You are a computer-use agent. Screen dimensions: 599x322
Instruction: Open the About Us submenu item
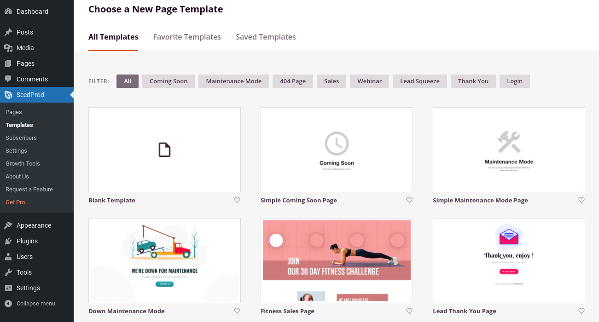pyautogui.click(x=17, y=177)
